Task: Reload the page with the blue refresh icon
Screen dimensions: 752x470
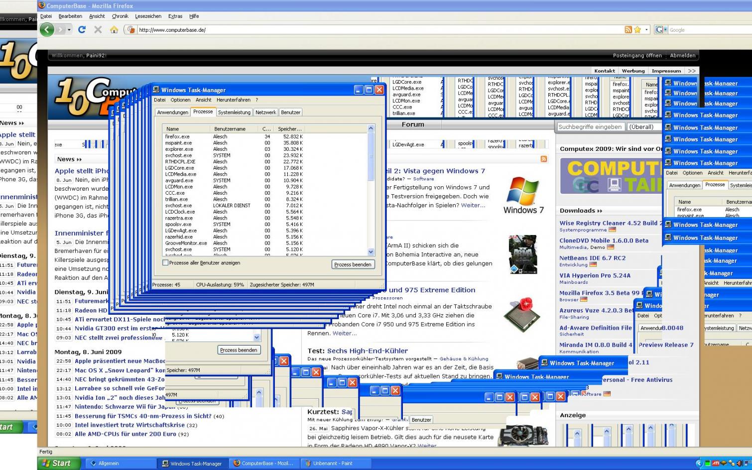Action: (82, 30)
